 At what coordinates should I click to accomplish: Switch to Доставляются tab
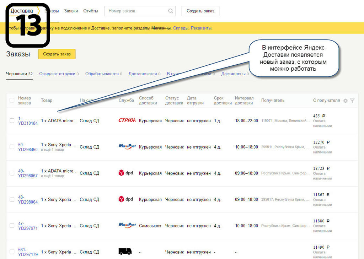tap(144, 74)
